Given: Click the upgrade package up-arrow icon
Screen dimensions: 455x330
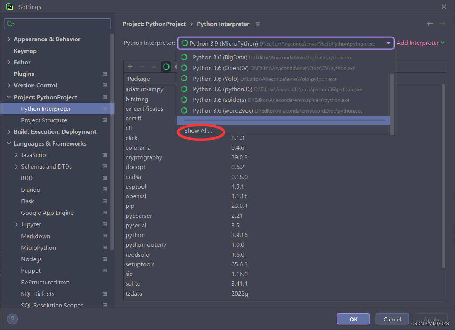Looking at the screenshot, I should [154, 67].
